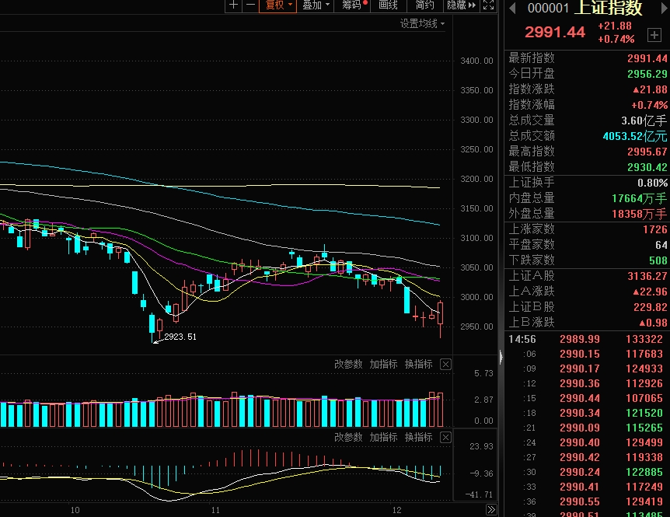Open the 叠加 dropdown
This screenshot has height=517, width=670.
point(316,5)
